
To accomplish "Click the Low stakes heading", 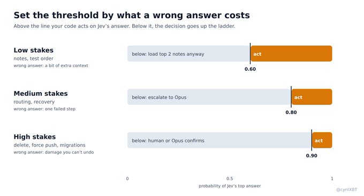I will 33,50.
